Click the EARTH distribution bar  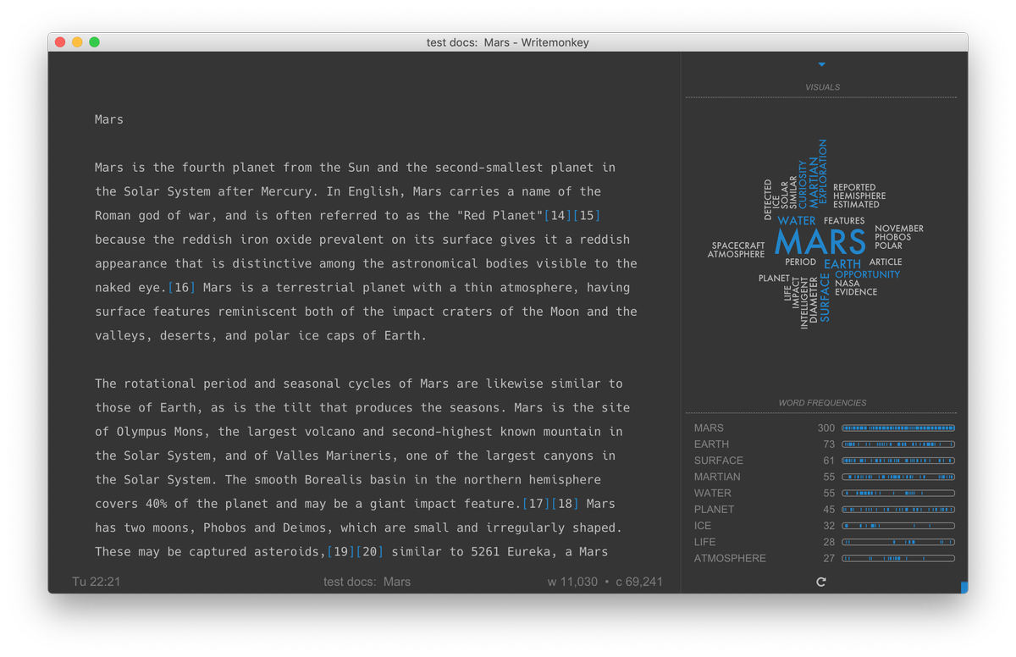[898, 444]
